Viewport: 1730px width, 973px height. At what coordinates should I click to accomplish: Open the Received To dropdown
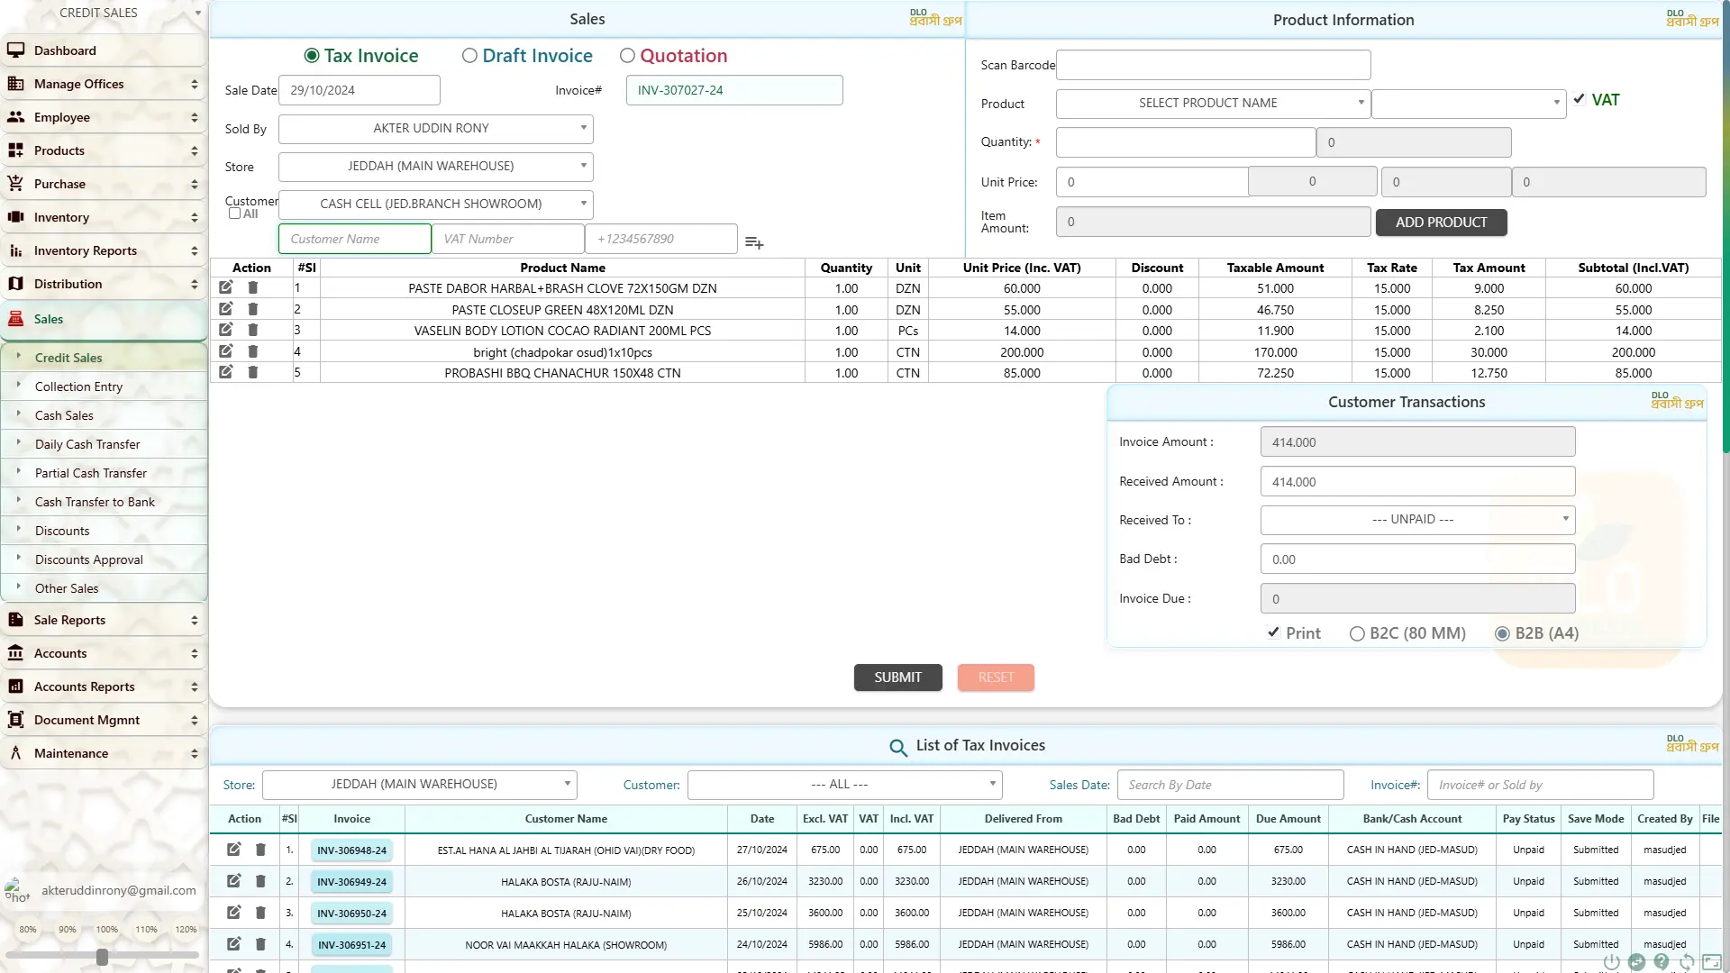[x=1417, y=520]
